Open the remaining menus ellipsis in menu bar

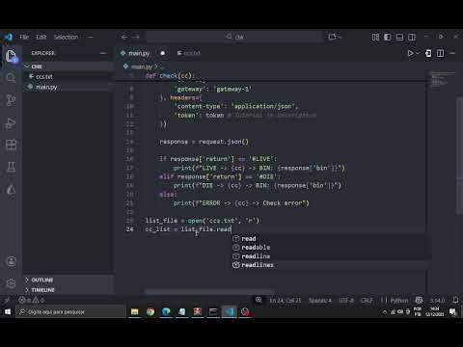click(x=90, y=37)
